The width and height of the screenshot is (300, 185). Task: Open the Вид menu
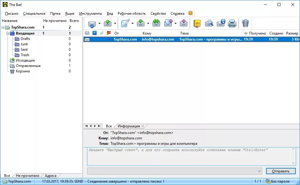click(110, 14)
